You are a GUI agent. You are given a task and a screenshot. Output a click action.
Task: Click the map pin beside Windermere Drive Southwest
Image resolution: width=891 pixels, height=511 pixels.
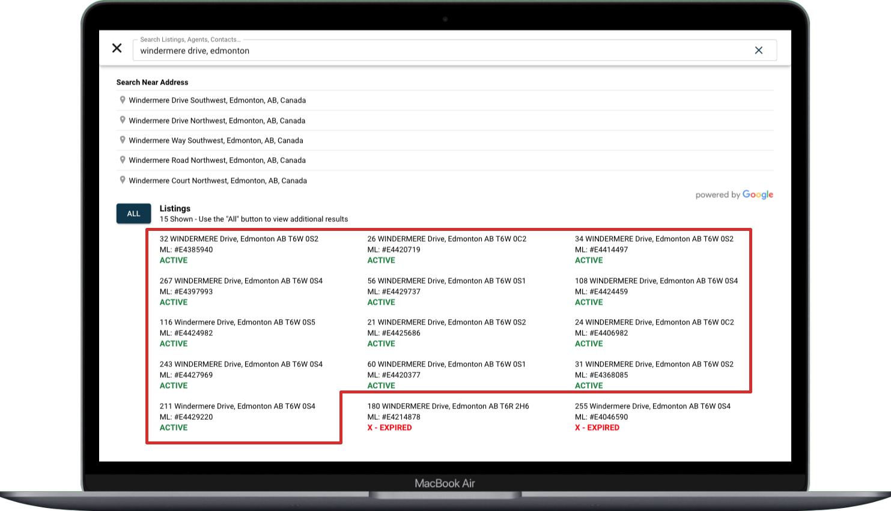(123, 100)
